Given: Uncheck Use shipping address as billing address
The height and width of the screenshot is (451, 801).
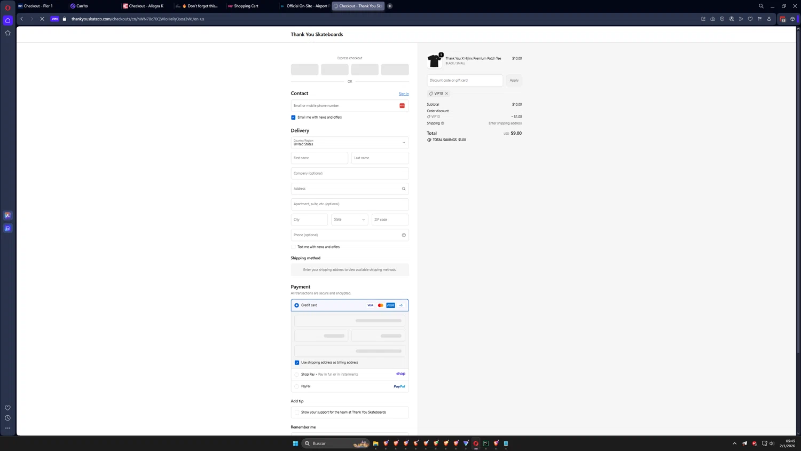Looking at the screenshot, I should (297, 362).
